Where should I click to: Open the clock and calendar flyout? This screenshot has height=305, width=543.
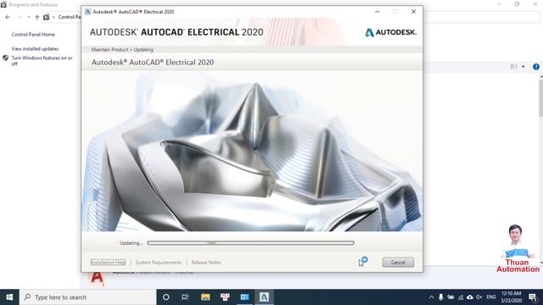(x=511, y=297)
